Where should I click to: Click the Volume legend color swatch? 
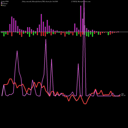click(2, 3)
